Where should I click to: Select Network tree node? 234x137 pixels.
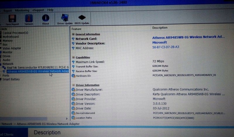pyautogui.click(x=8, y=64)
